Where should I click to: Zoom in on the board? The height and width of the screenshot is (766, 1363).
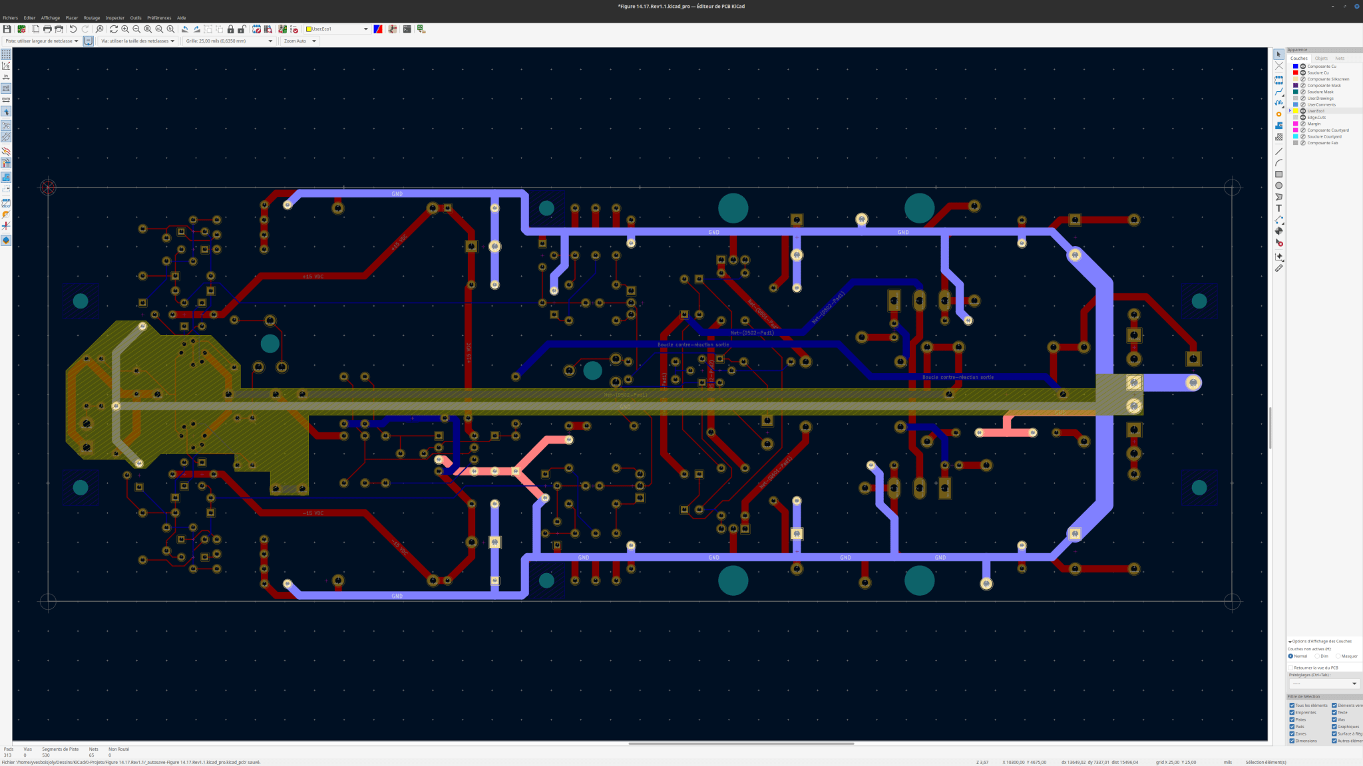coord(125,29)
